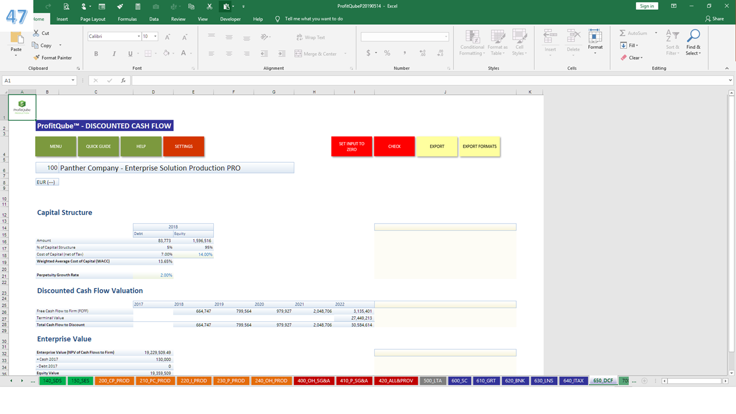Click the QUICK GUIDE button

point(98,147)
